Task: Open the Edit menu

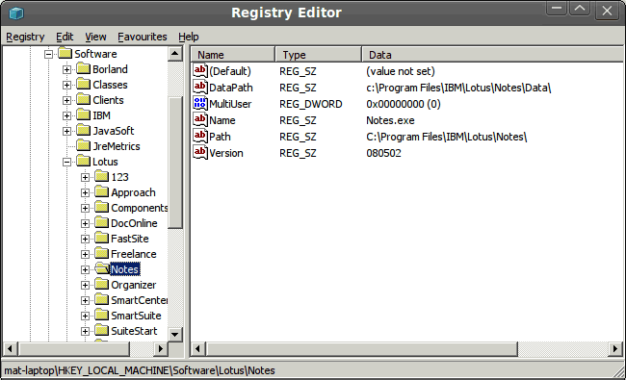Action: [65, 37]
